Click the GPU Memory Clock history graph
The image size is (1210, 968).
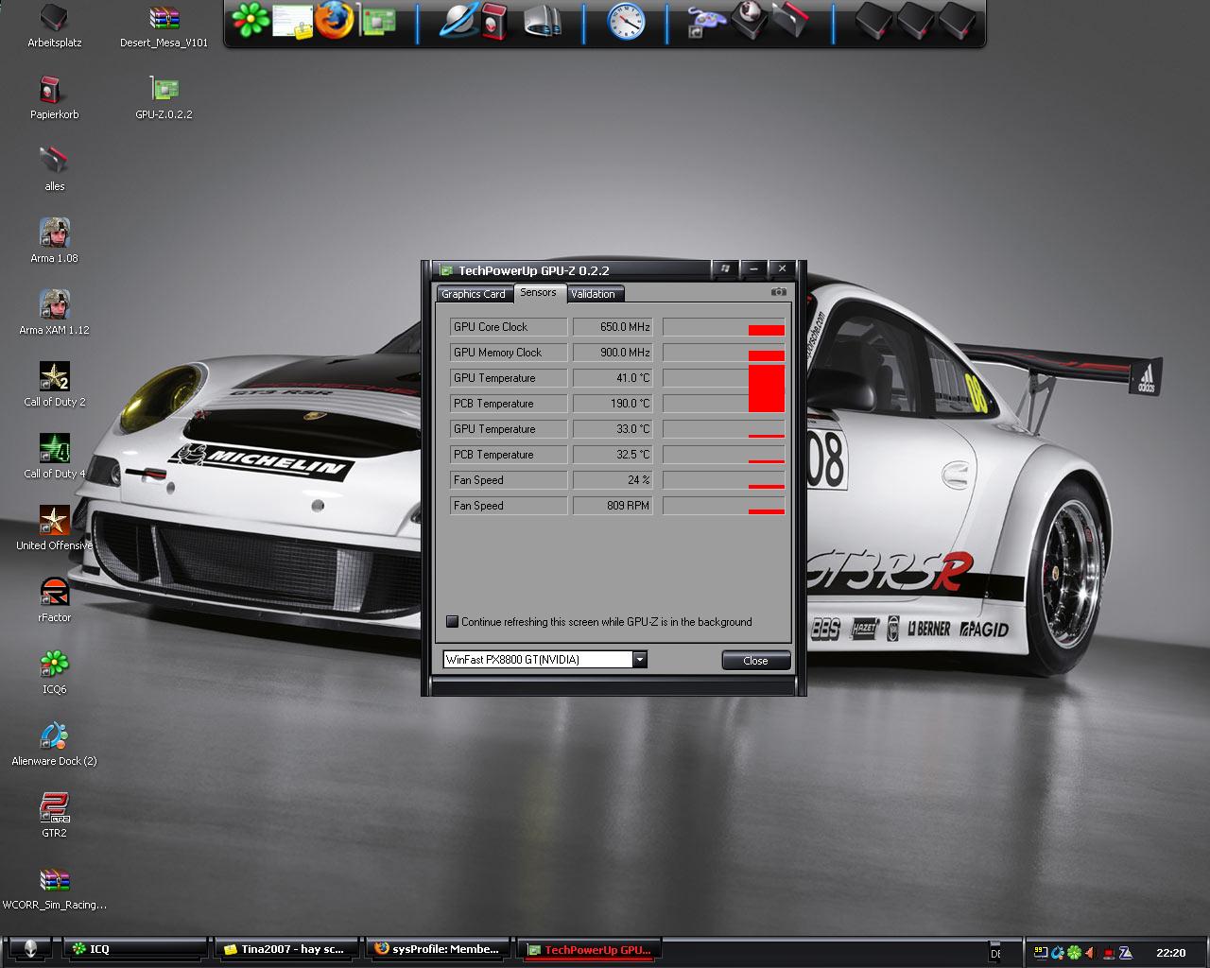[x=723, y=353]
